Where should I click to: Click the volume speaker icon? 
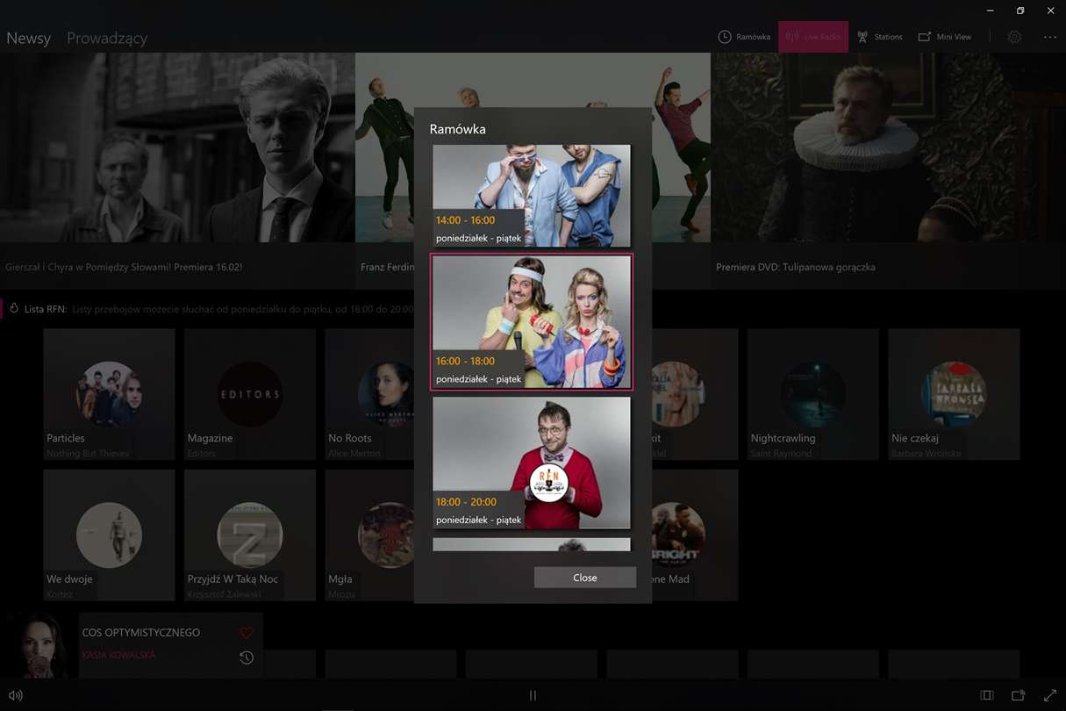click(15, 695)
